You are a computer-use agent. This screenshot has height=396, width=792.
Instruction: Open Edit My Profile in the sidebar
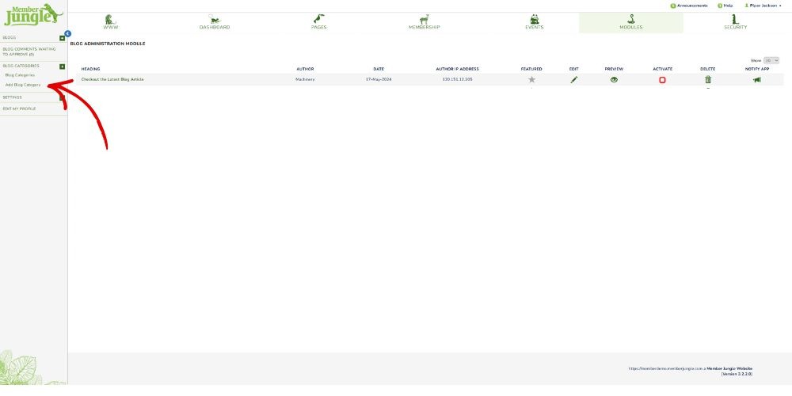[x=19, y=109]
